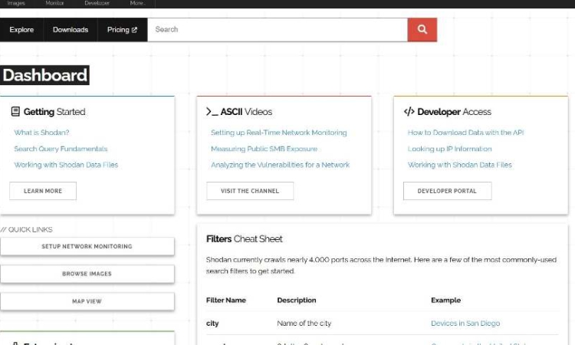Click the external link icon next to Pricing
This screenshot has height=345, width=575.
coord(135,30)
